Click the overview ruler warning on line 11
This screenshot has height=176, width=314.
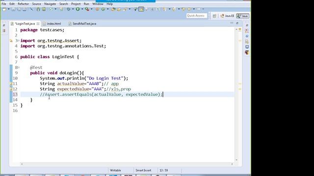point(240,84)
